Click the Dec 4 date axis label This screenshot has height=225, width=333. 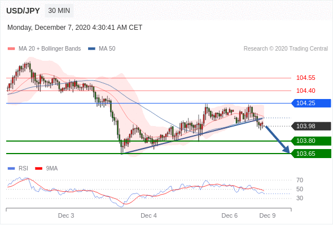(148, 215)
